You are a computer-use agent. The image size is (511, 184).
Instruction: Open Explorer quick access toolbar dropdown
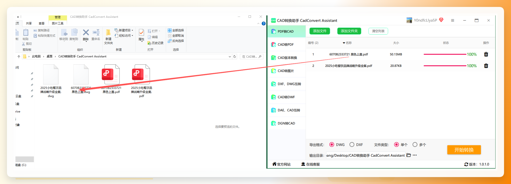(18, 17)
